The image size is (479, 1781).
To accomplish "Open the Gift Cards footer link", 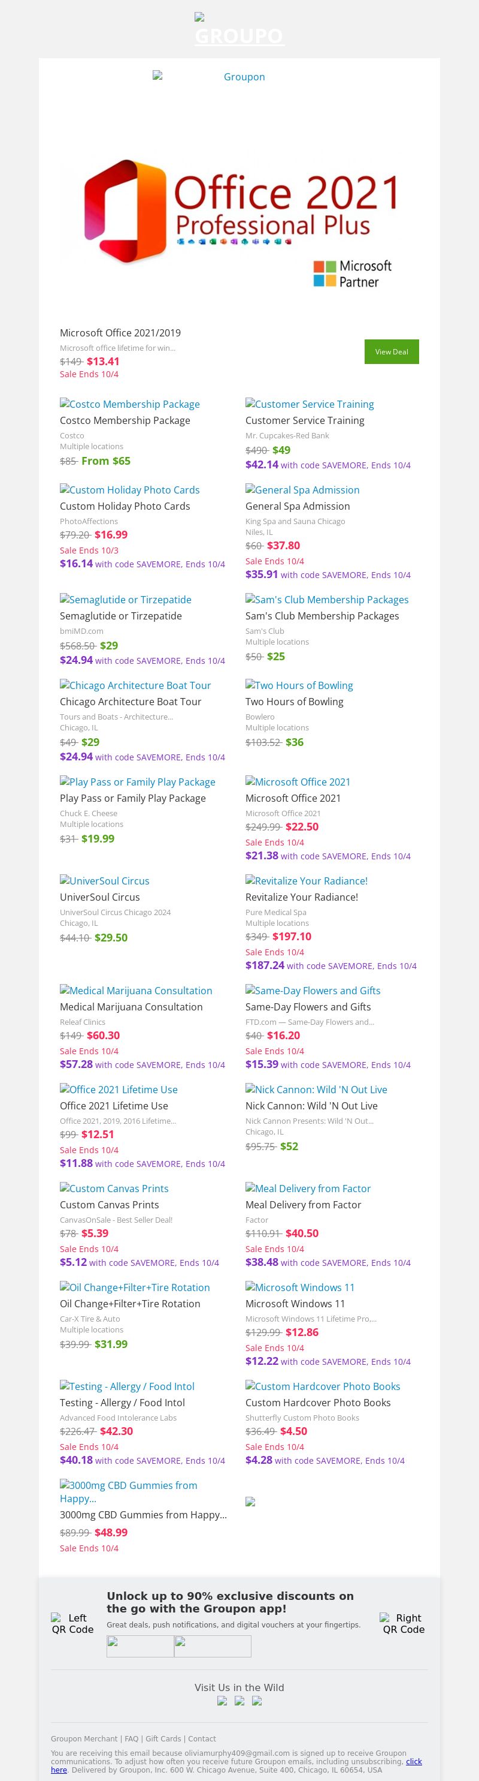I will coord(163,1739).
